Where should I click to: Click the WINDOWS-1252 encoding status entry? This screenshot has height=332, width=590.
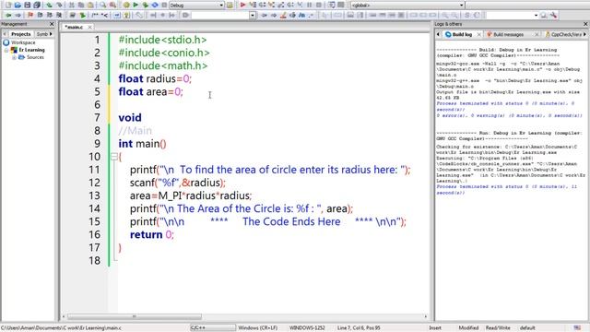point(307,328)
